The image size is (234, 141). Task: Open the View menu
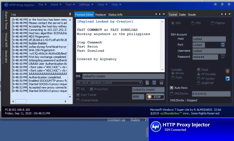click(x=102, y=4)
